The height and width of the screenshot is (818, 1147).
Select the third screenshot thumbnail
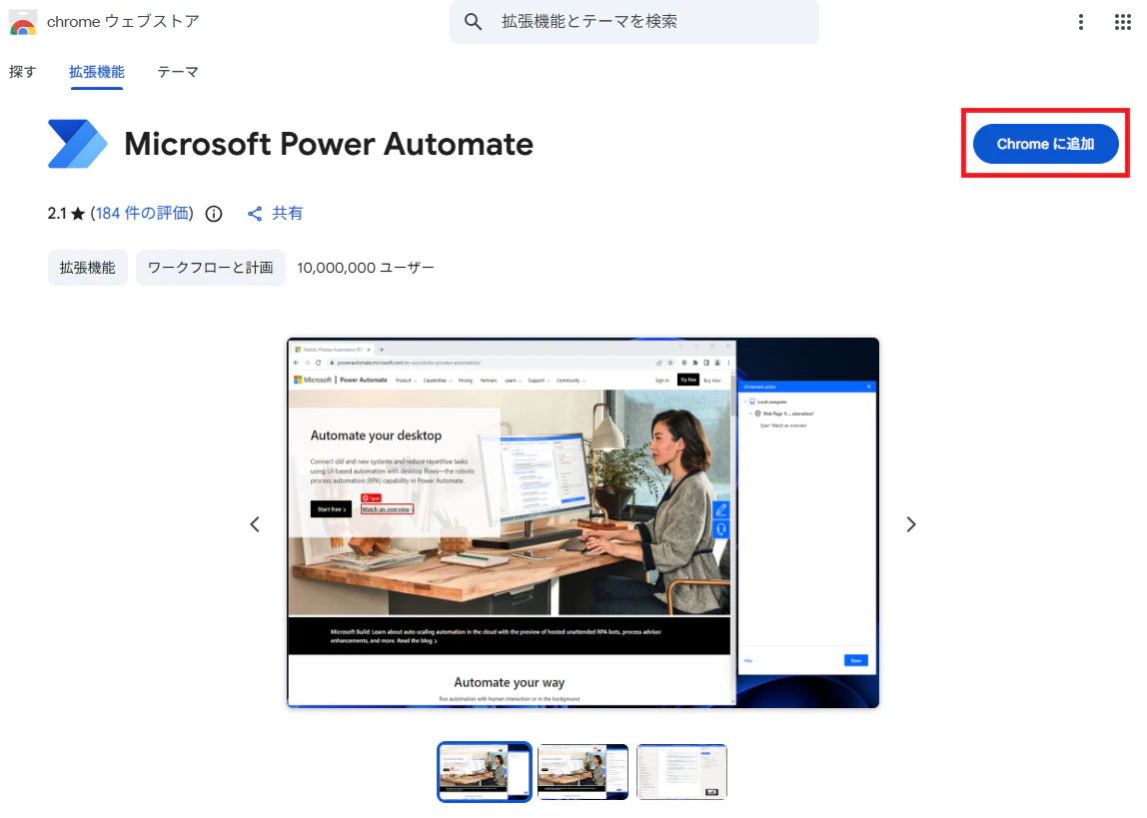(681, 772)
